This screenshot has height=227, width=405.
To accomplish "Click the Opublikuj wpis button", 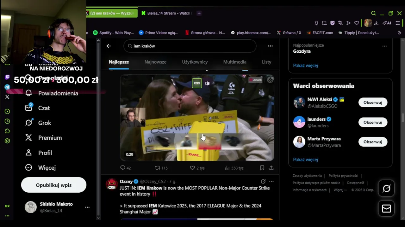I will [54, 185].
